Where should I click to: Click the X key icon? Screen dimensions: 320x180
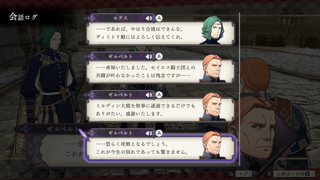(269, 173)
